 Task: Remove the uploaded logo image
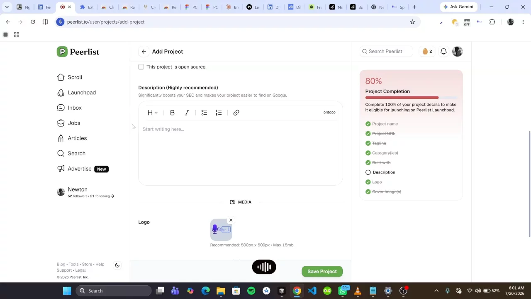coord(231,221)
